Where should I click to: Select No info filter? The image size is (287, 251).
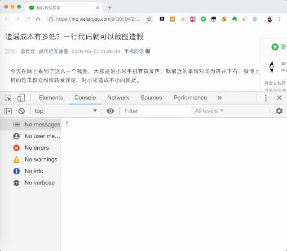31,171
